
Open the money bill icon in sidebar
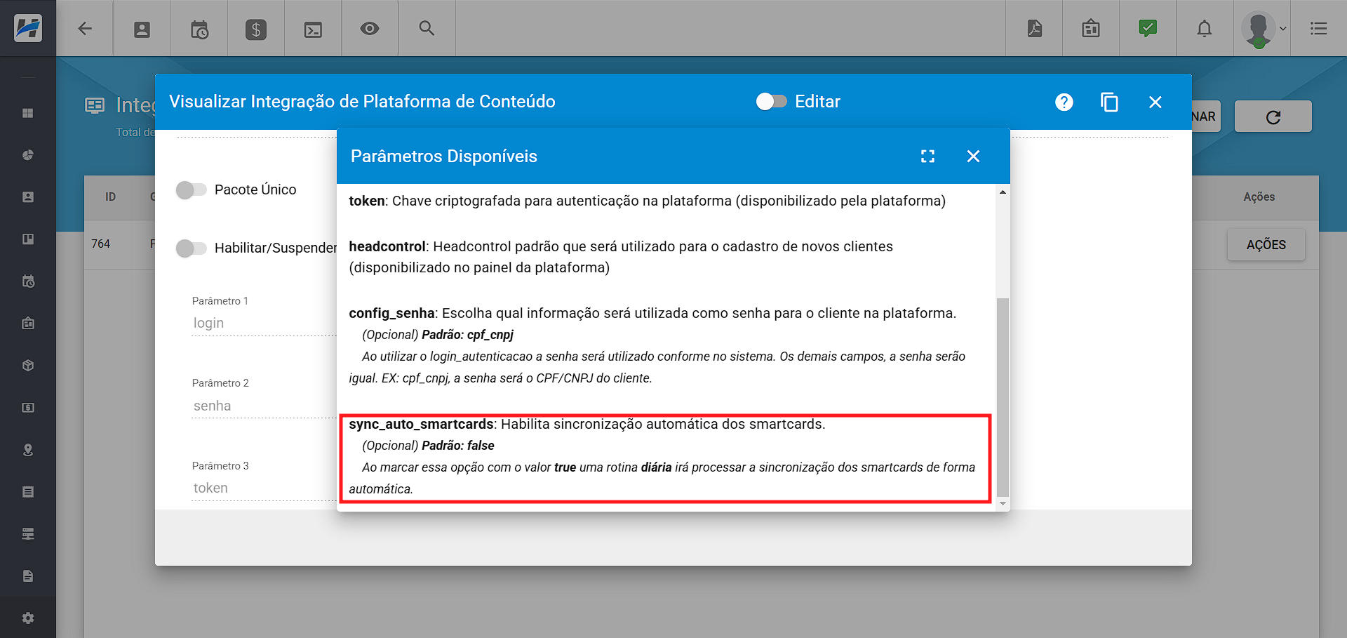click(x=28, y=408)
